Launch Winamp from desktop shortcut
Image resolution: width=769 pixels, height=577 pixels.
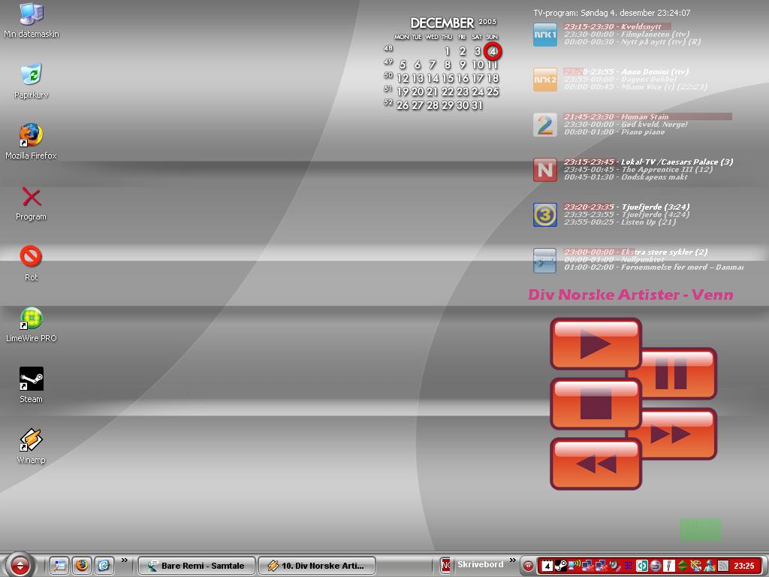(32, 446)
